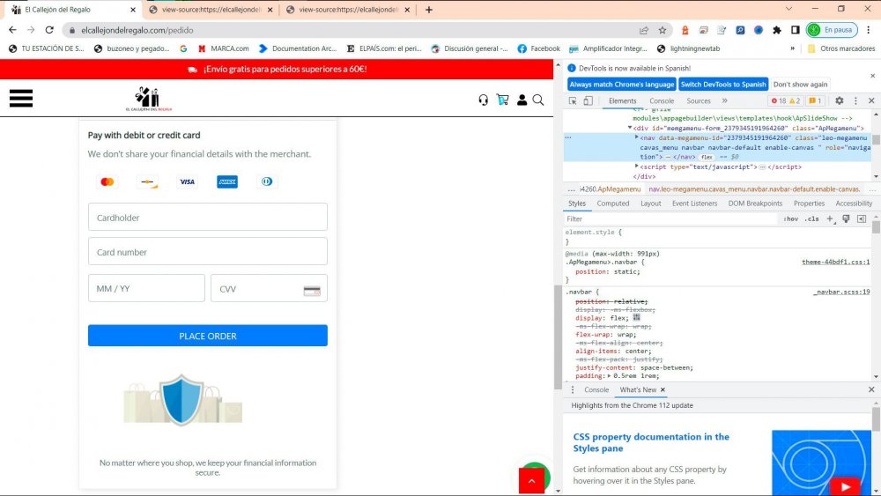Open the Event Listeners tab
This screenshot has width=881, height=496.
694,204
